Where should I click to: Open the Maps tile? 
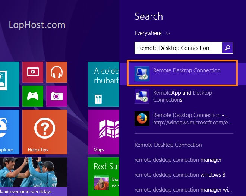[104, 132]
